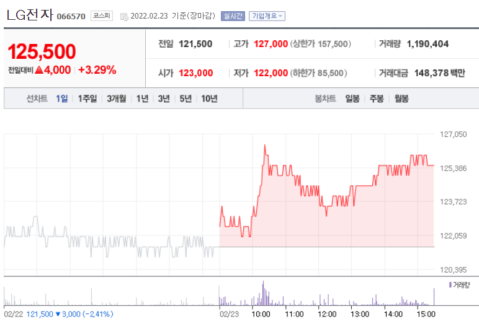Viewport: 479px width, 322px height.
Task: Switch to the 1년 chart period
Action: [142, 98]
